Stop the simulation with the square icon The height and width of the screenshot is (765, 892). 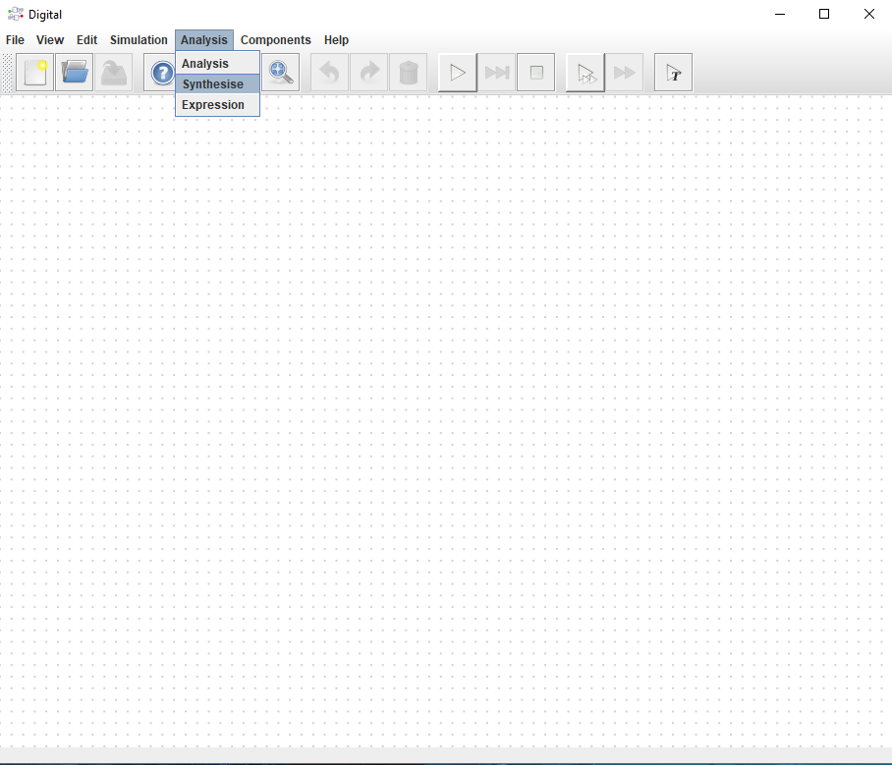tap(535, 73)
